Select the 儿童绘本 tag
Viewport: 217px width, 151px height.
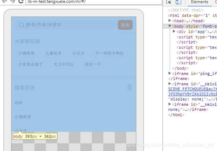54,53
